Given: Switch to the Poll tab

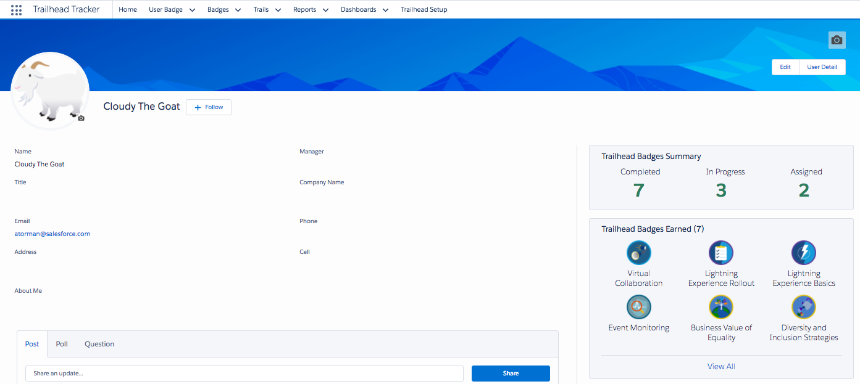Looking at the screenshot, I should 62,344.
